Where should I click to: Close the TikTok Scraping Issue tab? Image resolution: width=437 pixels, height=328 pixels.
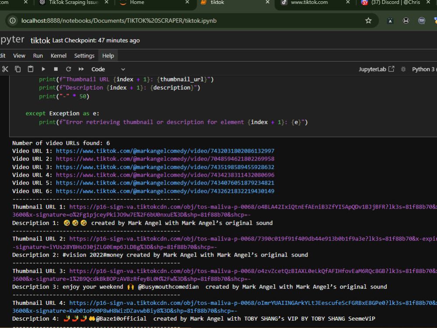(107, 2)
